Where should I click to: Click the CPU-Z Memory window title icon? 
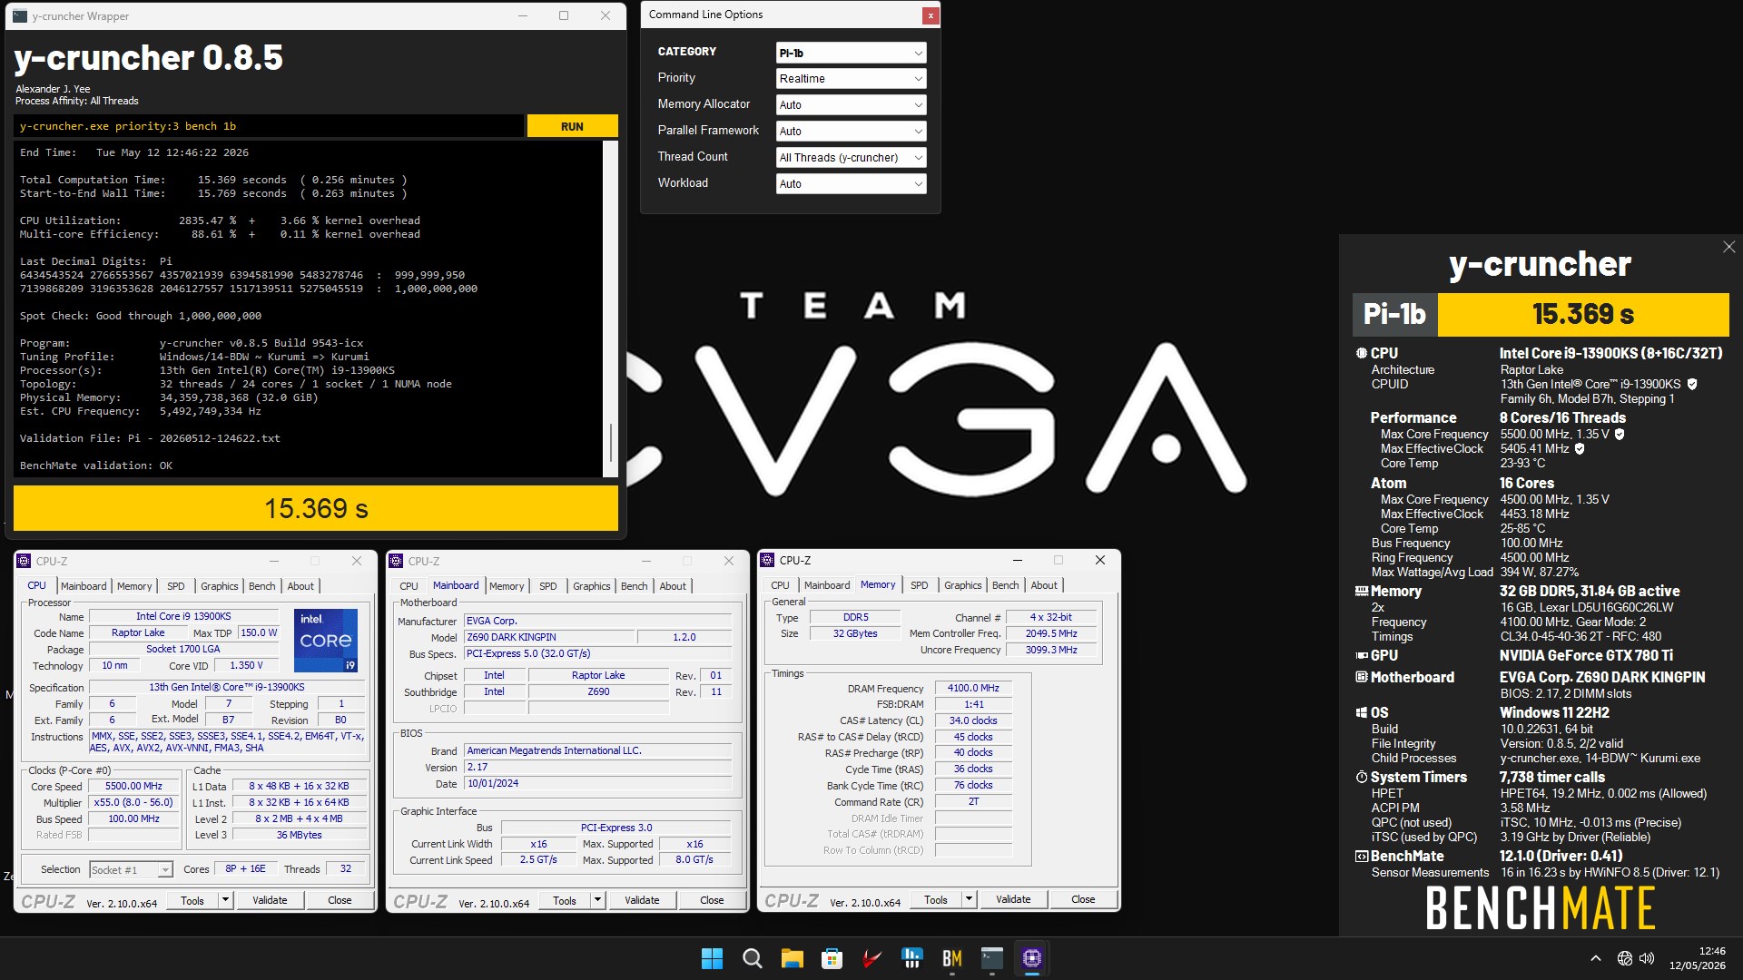[x=768, y=561]
